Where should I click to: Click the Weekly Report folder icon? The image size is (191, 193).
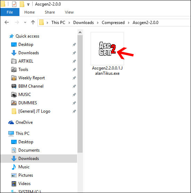pos(14,78)
